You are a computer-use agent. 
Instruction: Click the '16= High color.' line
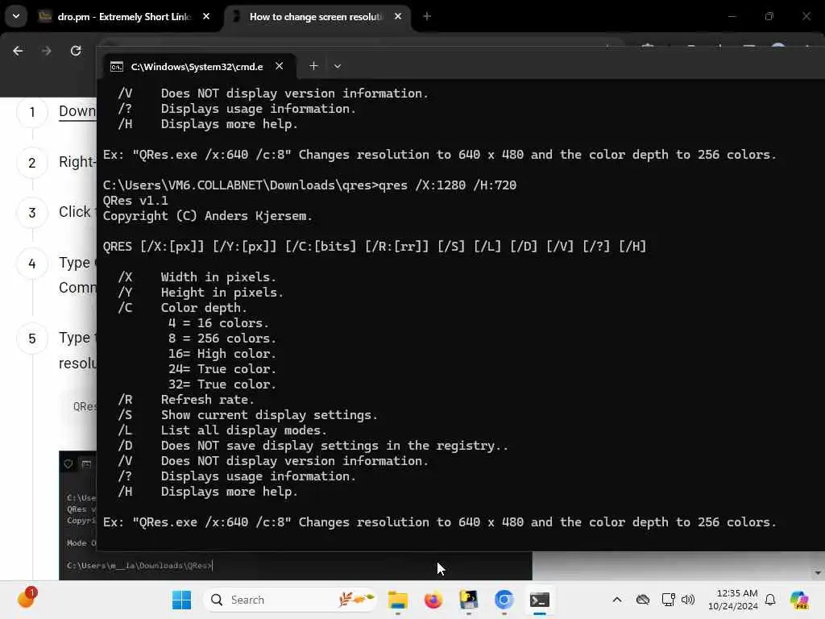pos(222,354)
